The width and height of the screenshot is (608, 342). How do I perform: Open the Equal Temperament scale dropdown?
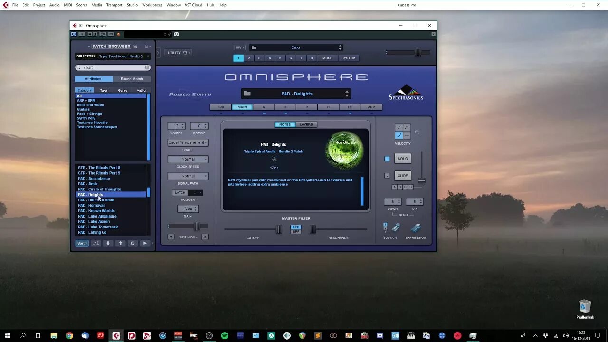[x=188, y=142]
